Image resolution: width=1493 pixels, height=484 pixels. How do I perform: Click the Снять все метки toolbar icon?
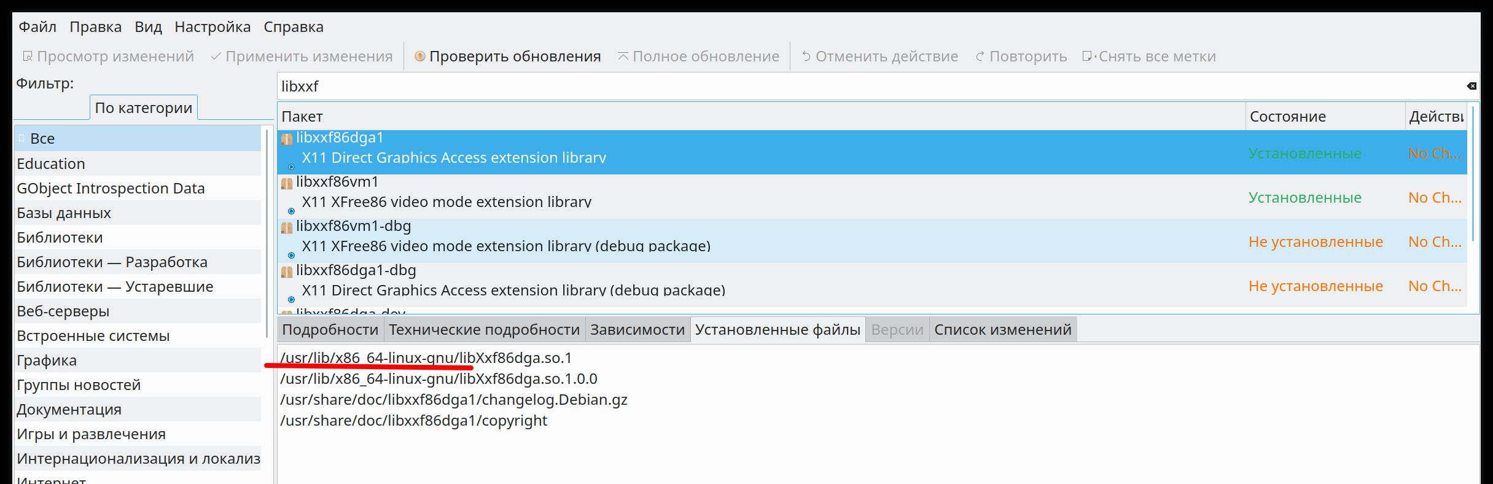pyautogui.click(x=1088, y=57)
